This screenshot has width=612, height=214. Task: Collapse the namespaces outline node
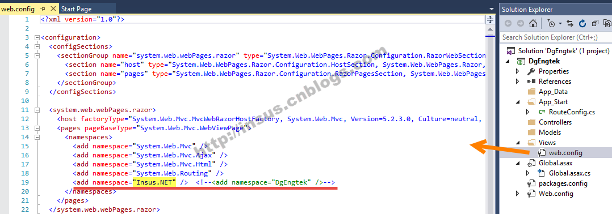[x=37, y=137]
